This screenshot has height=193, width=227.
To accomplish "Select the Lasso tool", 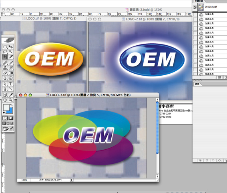I will (x=5, y=52).
